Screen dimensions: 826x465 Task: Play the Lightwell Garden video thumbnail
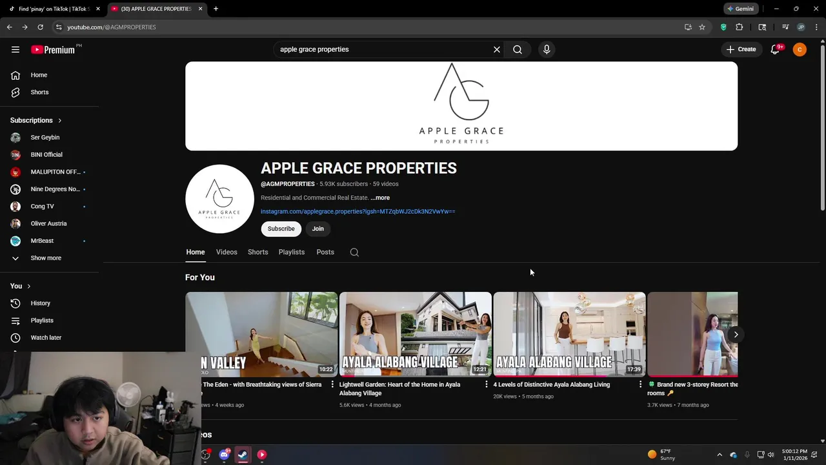pyautogui.click(x=416, y=335)
